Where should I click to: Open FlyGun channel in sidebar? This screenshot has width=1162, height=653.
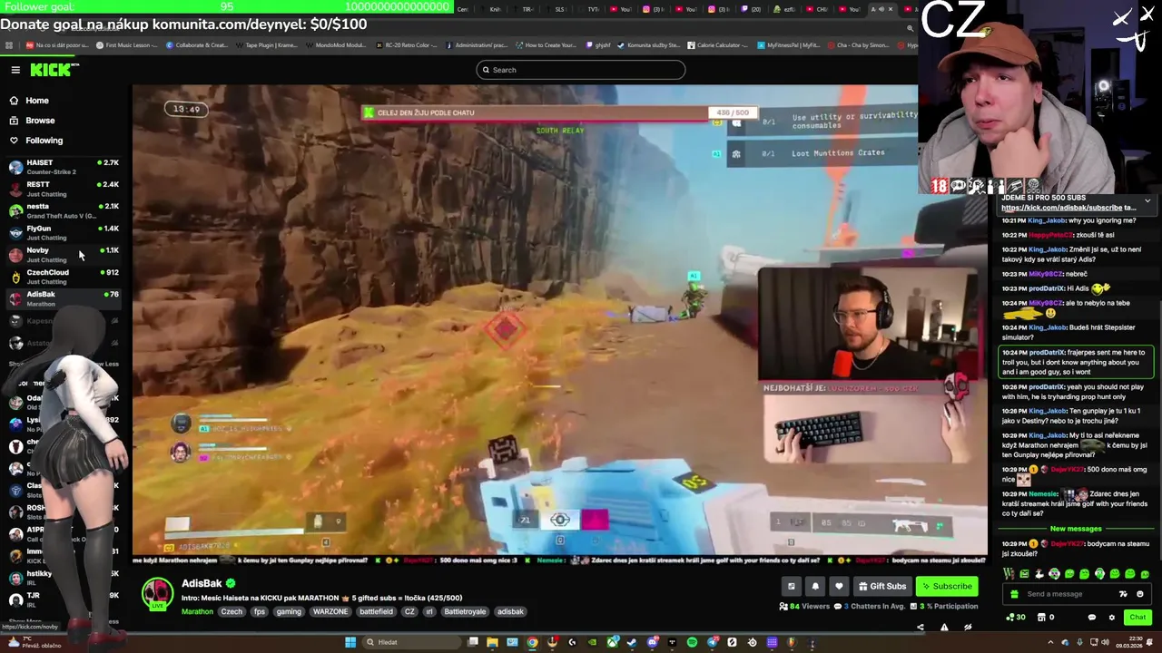click(x=64, y=232)
